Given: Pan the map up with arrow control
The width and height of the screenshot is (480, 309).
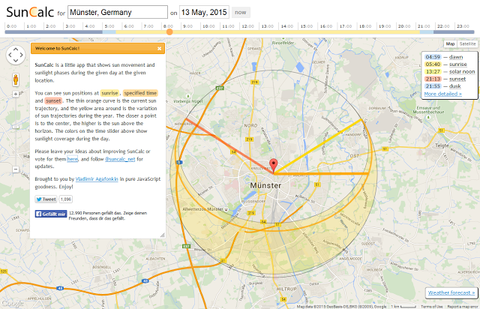Looking at the screenshot, I should (x=16, y=49).
